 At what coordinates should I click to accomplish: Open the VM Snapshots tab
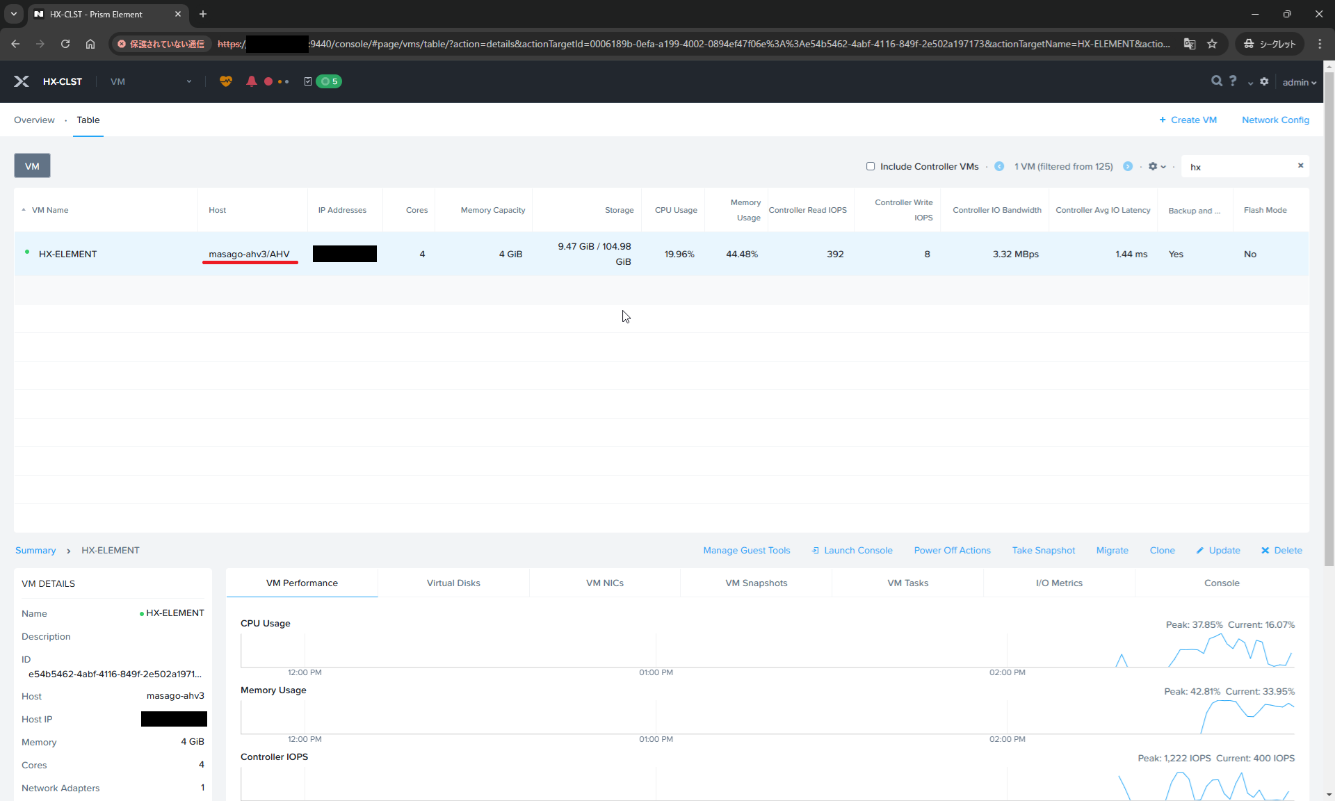(x=756, y=583)
